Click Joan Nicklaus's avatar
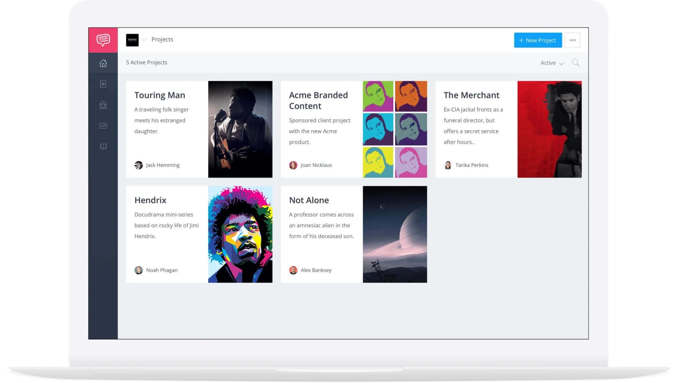The width and height of the screenshot is (678, 383). [x=293, y=165]
